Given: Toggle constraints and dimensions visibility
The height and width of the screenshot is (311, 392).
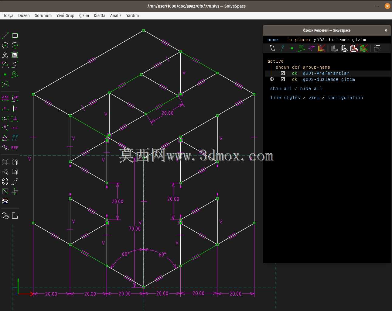Looking at the screenshot, I should click(x=312, y=48).
